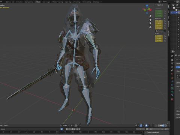Select material preview viewport shading
This screenshot has width=180, height=135.
[x=163, y=126]
